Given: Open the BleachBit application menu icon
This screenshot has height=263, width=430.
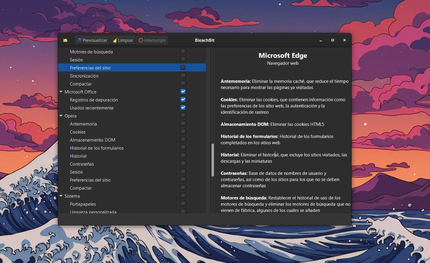Looking at the screenshot, I should click(x=65, y=40).
